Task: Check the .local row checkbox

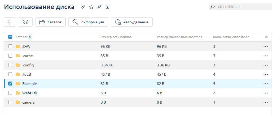Action: 10,74
